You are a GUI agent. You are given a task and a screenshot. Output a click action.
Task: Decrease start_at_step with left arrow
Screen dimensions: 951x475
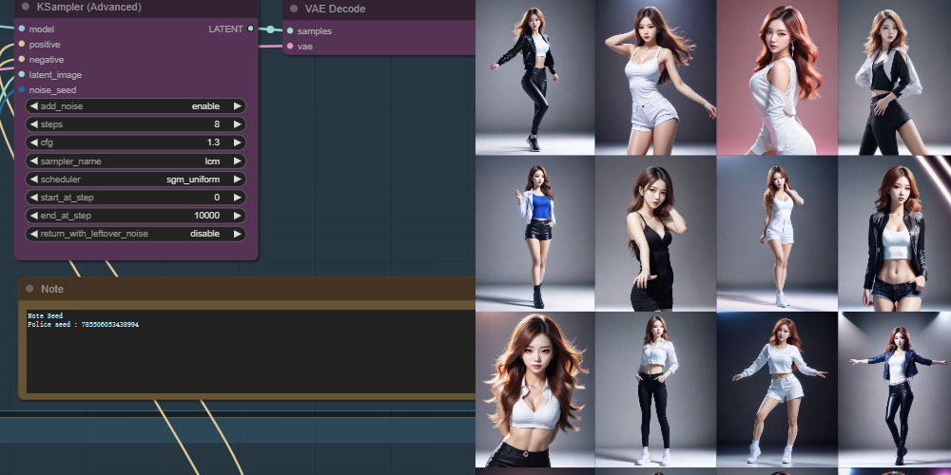coord(33,198)
